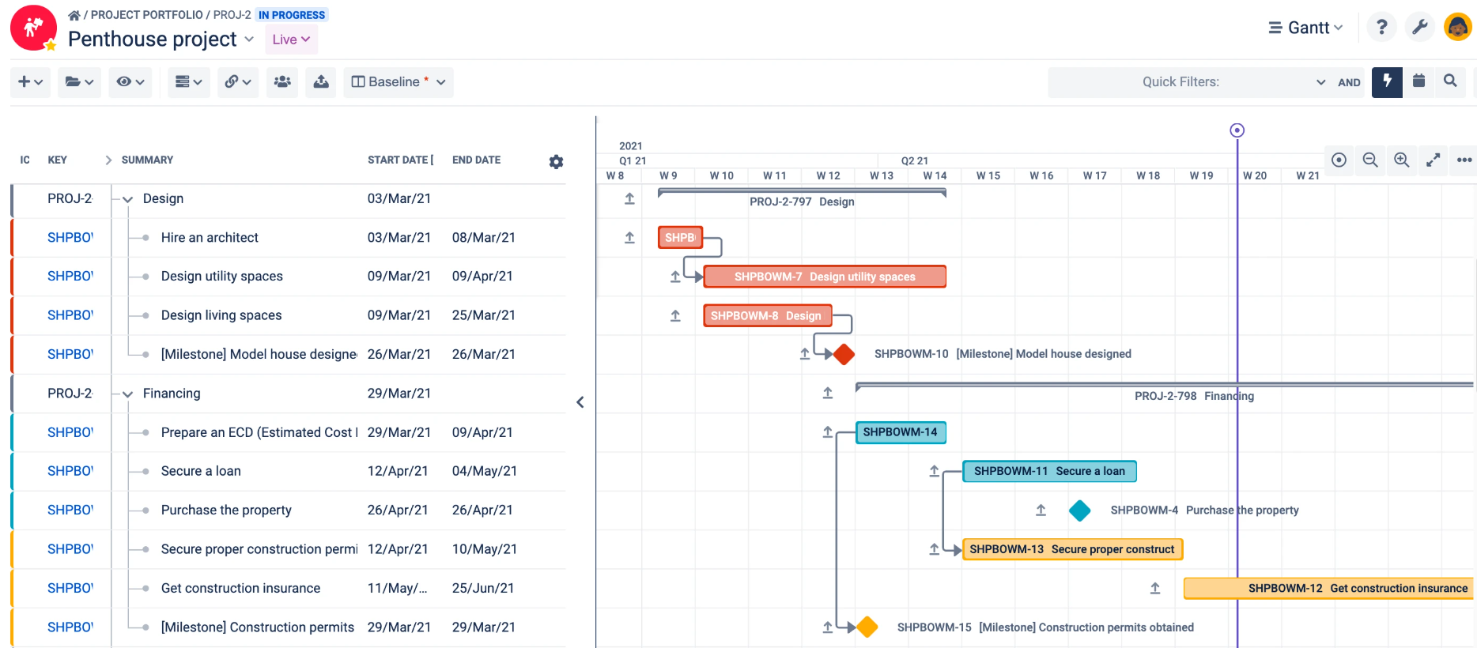Click the today marker on timeline
Image resolution: width=1477 pixels, height=648 pixels.
click(1237, 130)
